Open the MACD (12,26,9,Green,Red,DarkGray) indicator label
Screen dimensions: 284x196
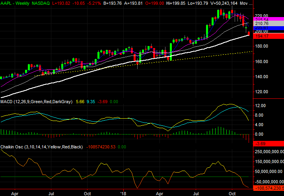pos(37,102)
